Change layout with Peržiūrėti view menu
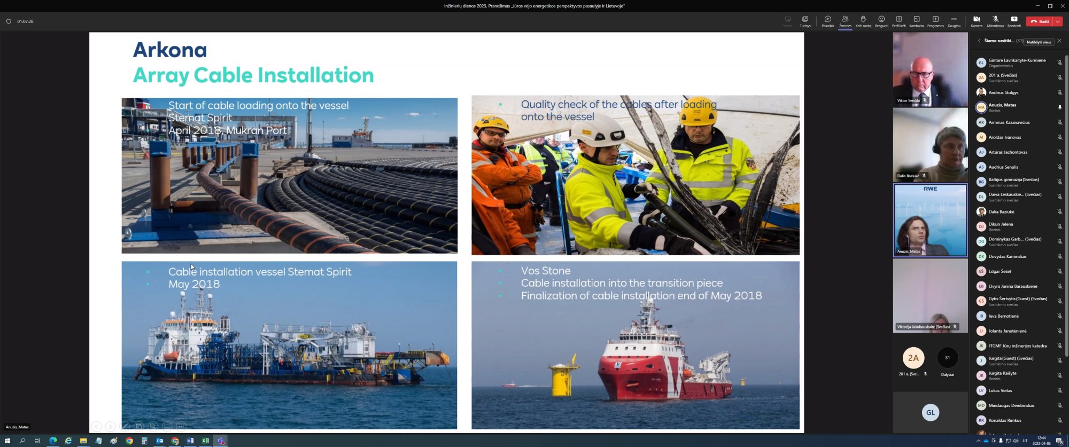 click(899, 21)
